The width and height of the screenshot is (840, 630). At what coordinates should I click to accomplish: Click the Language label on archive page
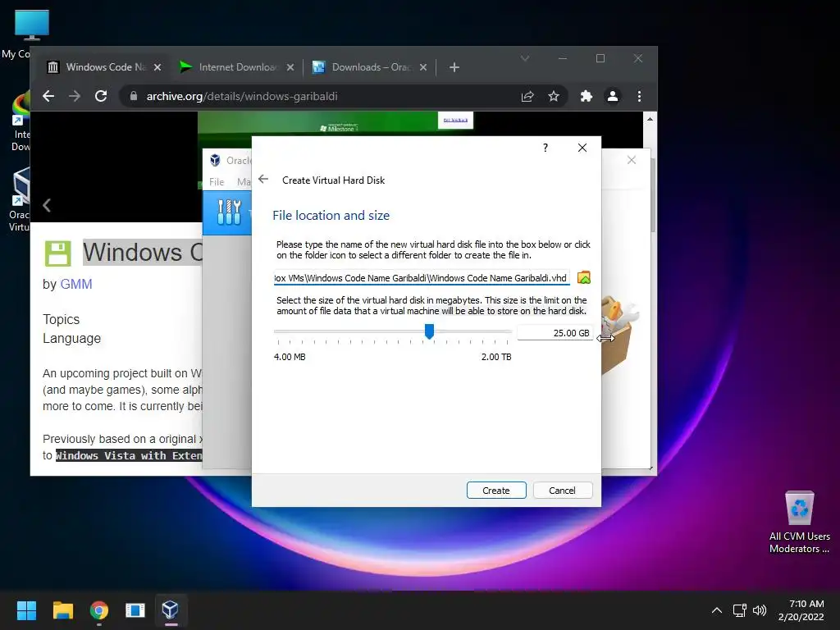(72, 339)
